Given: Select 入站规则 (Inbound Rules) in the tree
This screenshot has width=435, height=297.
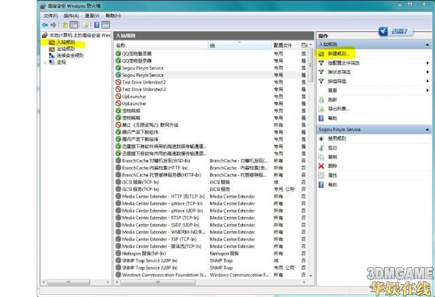Looking at the screenshot, I should coord(65,42).
